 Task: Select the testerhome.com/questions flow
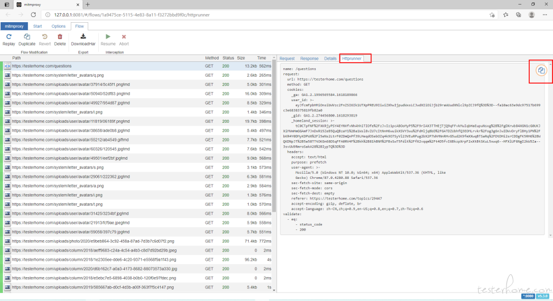pos(137,66)
